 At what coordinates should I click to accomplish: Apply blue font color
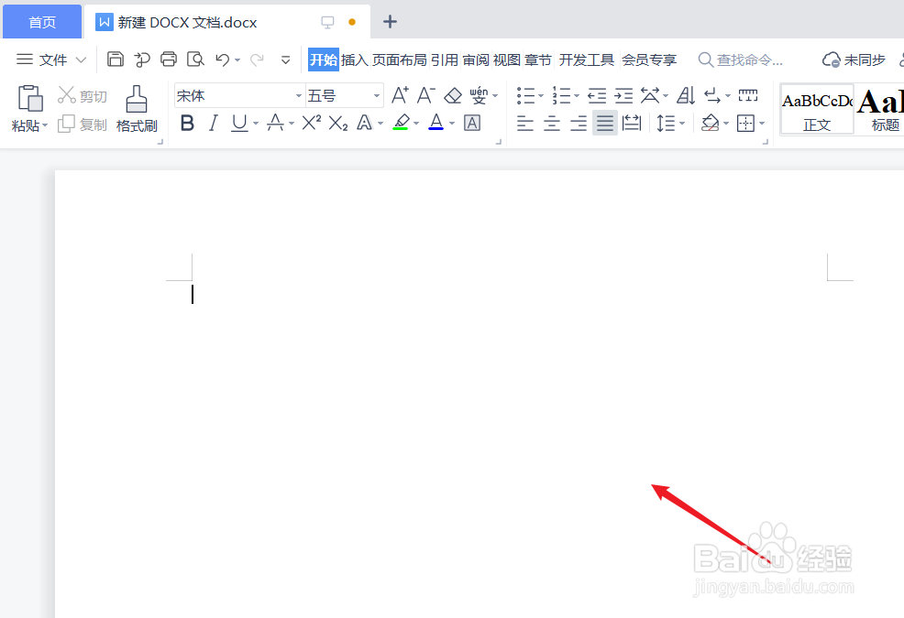[x=436, y=122]
